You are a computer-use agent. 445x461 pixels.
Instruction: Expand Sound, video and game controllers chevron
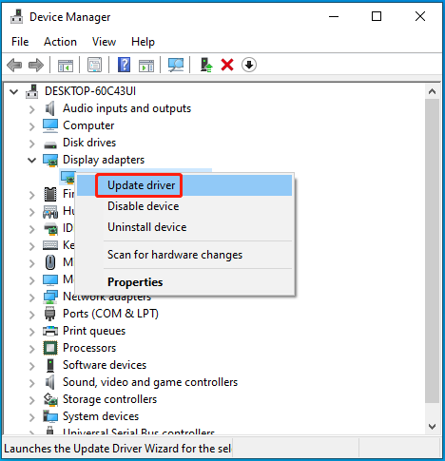(x=32, y=383)
